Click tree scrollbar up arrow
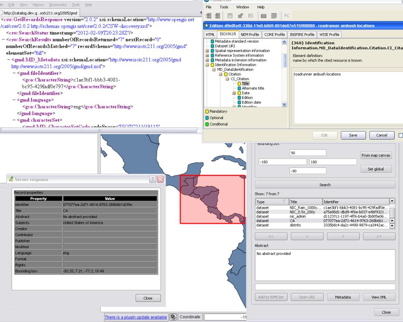The width and height of the screenshot is (403, 322). [284, 42]
